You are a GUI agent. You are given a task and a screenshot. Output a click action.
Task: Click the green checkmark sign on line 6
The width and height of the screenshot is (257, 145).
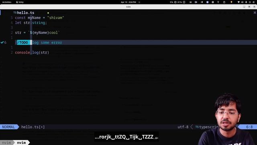2,42
